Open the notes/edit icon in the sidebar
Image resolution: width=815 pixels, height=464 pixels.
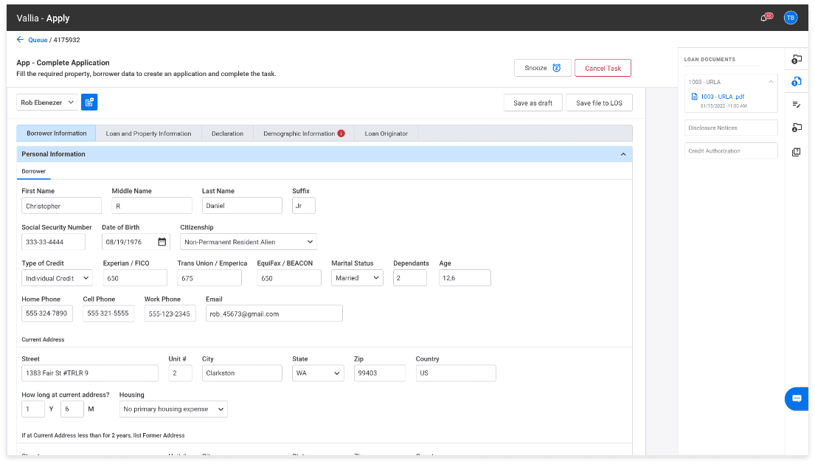tap(797, 105)
